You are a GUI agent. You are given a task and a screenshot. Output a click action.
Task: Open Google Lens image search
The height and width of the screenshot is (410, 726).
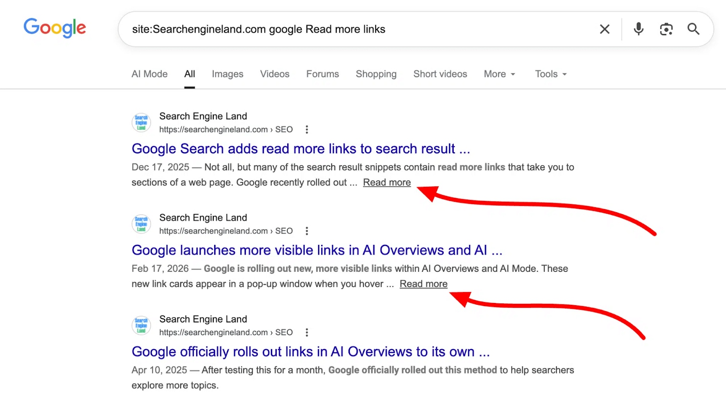pyautogui.click(x=666, y=29)
